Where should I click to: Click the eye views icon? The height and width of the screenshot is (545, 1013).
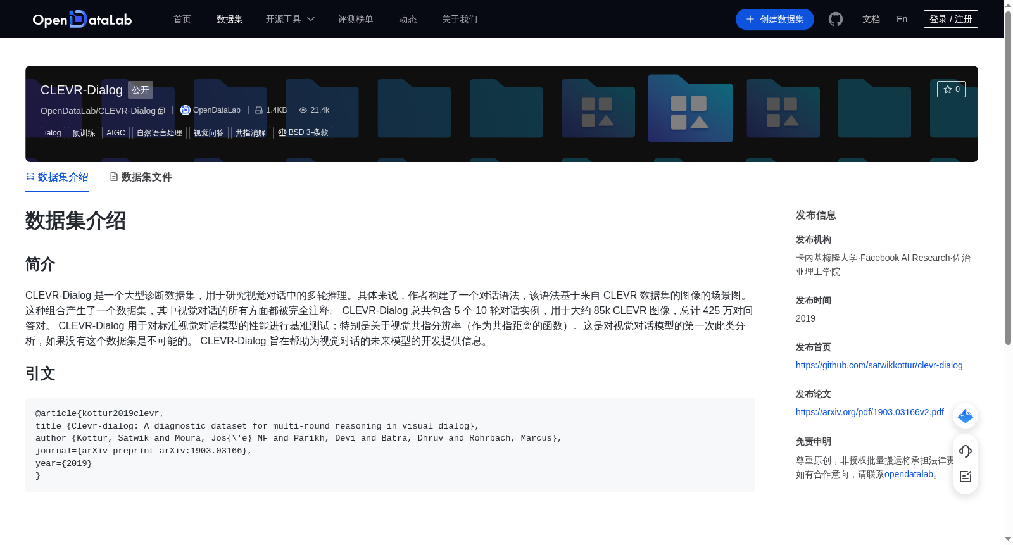click(303, 110)
